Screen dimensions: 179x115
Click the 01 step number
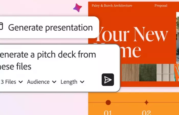pyautogui.click(x=108, y=112)
